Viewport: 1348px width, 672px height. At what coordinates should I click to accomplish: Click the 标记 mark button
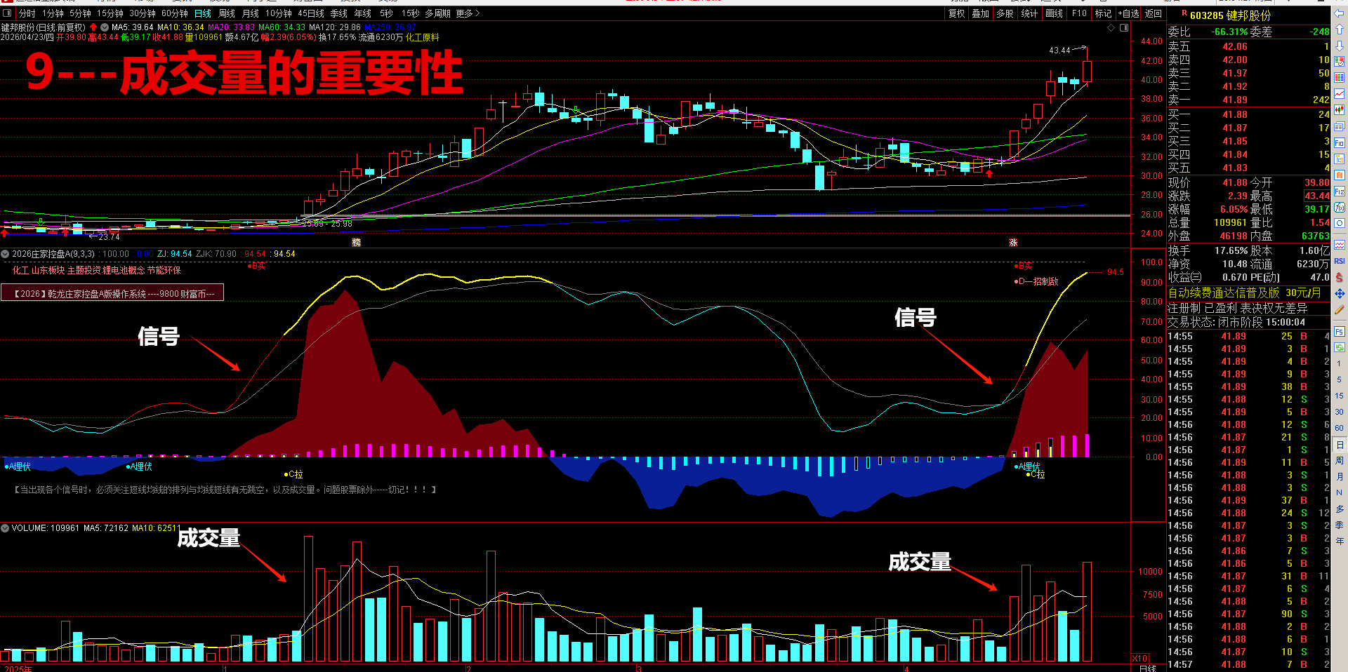1103,13
